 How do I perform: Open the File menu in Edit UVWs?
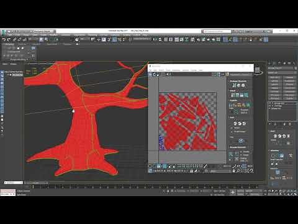pos(150,70)
